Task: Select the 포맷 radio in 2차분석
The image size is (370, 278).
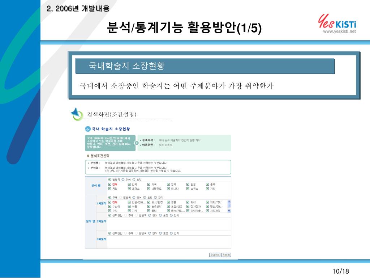Action: (160, 215)
